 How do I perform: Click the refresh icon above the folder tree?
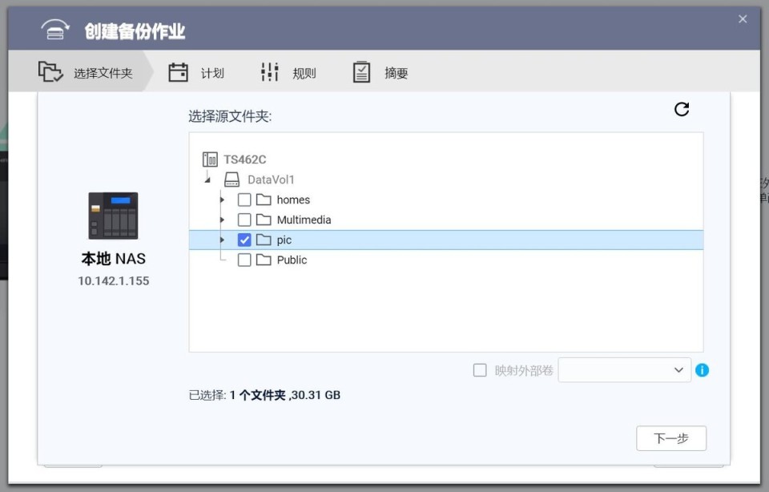(682, 110)
